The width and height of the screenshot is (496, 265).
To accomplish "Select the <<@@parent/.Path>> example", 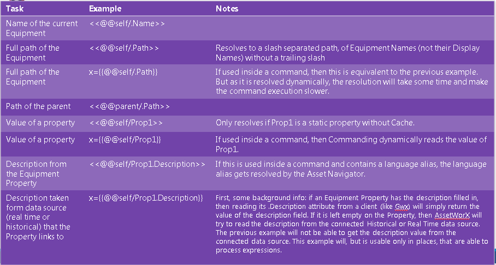I will tap(129, 106).
